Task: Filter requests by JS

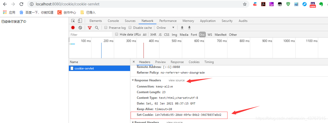Action: pos(160,34)
